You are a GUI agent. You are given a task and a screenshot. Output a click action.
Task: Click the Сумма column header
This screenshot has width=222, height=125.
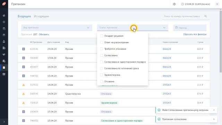click(x=200, y=42)
